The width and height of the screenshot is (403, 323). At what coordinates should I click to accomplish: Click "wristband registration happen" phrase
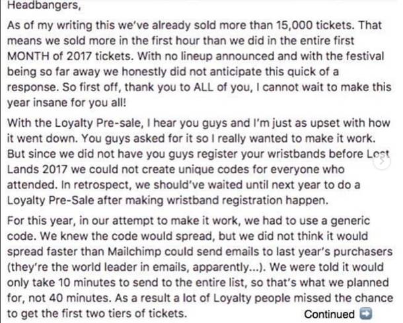[248, 200]
